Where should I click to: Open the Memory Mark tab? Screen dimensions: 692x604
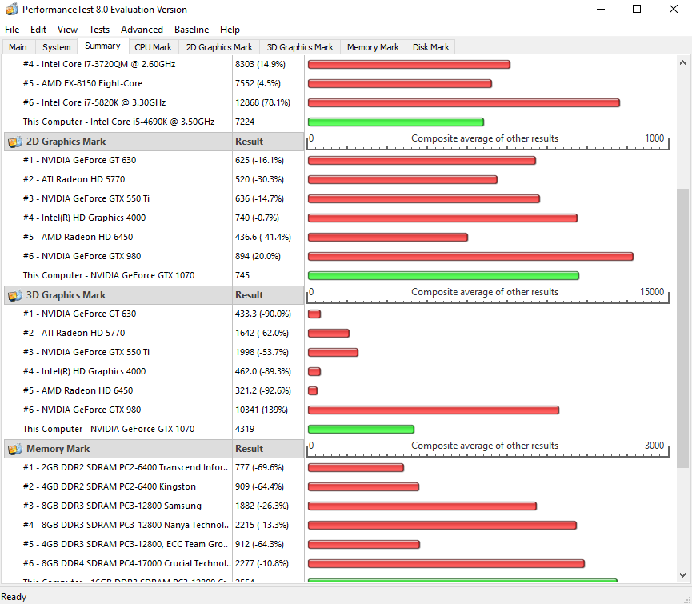pos(373,47)
